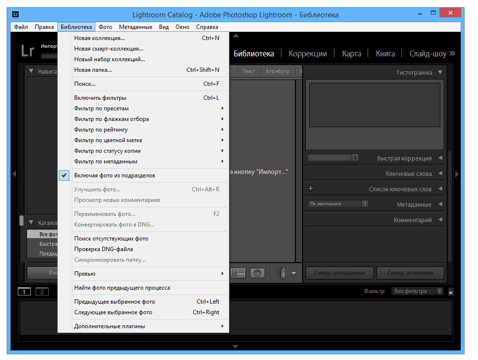Viewport: 478px width, 360px height.
Task: Choose 'Новая коллекция...' menu item
Action: point(143,38)
